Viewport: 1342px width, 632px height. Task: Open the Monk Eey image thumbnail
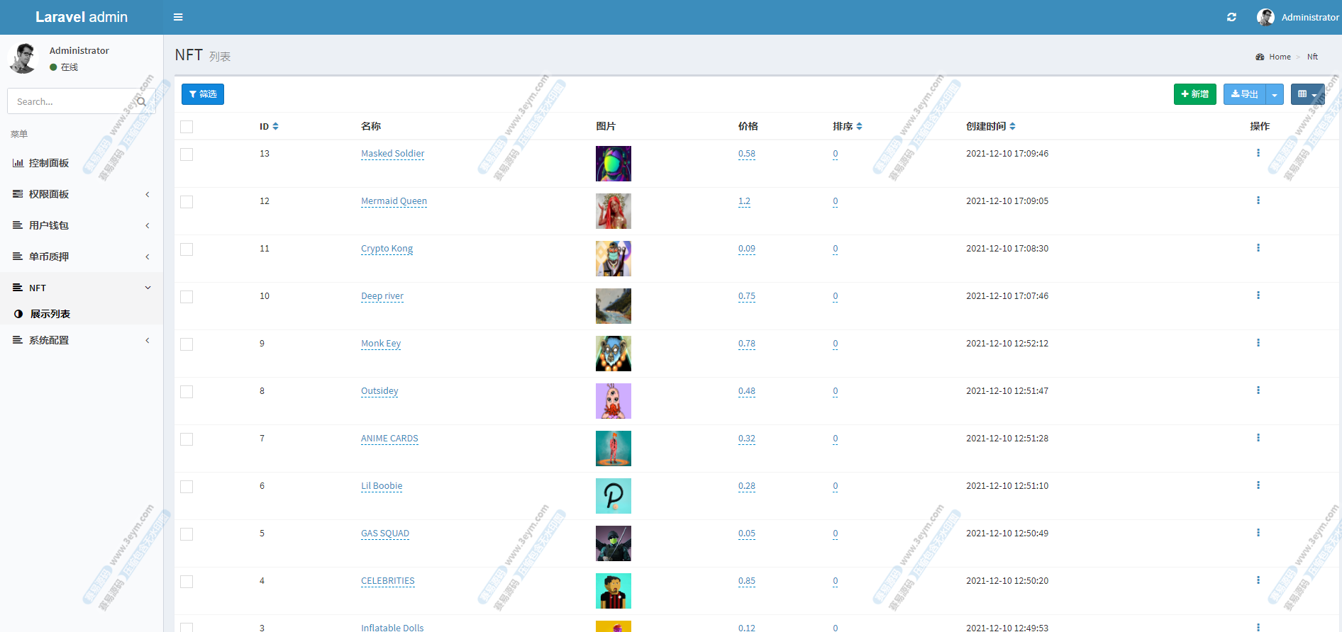click(x=613, y=354)
